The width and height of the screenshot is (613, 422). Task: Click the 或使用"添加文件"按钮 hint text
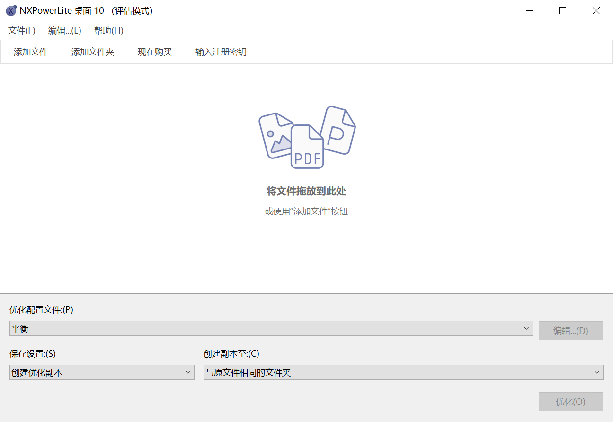[x=306, y=211]
